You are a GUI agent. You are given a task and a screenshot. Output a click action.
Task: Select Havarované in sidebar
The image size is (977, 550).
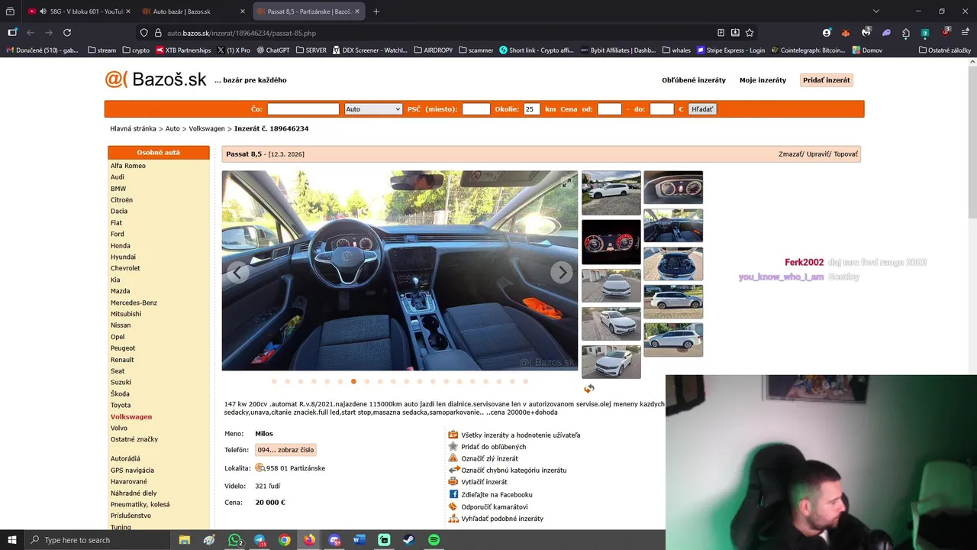tap(131, 481)
